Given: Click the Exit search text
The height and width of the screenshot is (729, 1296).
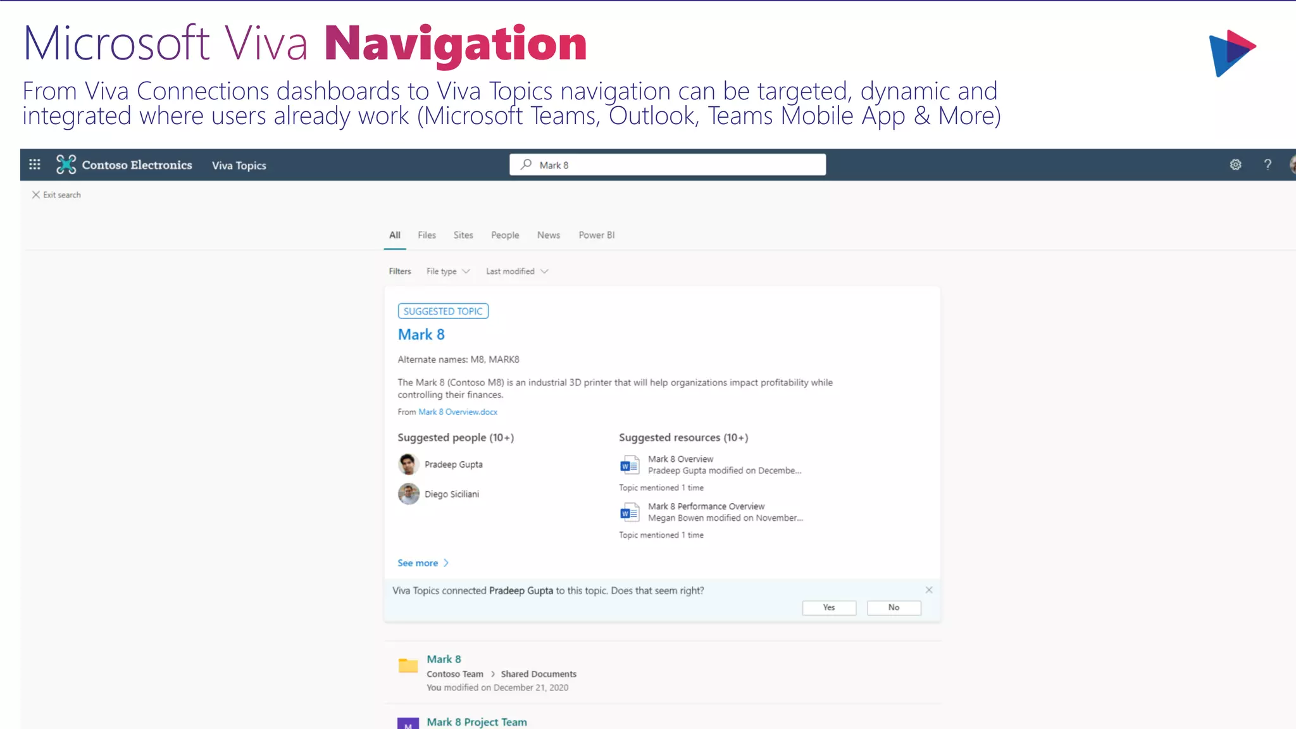Looking at the screenshot, I should pos(62,195).
